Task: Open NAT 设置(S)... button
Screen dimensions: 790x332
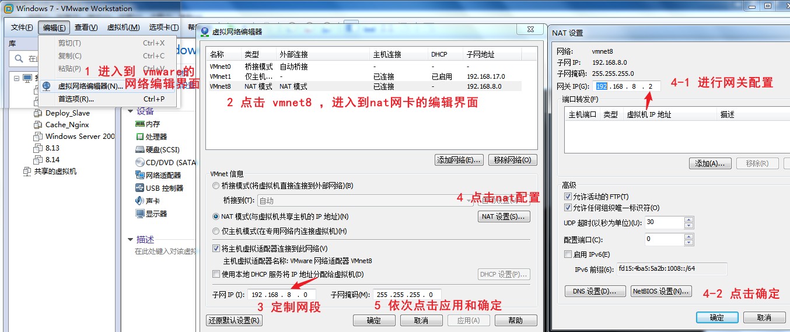Action: tap(504, 216)
